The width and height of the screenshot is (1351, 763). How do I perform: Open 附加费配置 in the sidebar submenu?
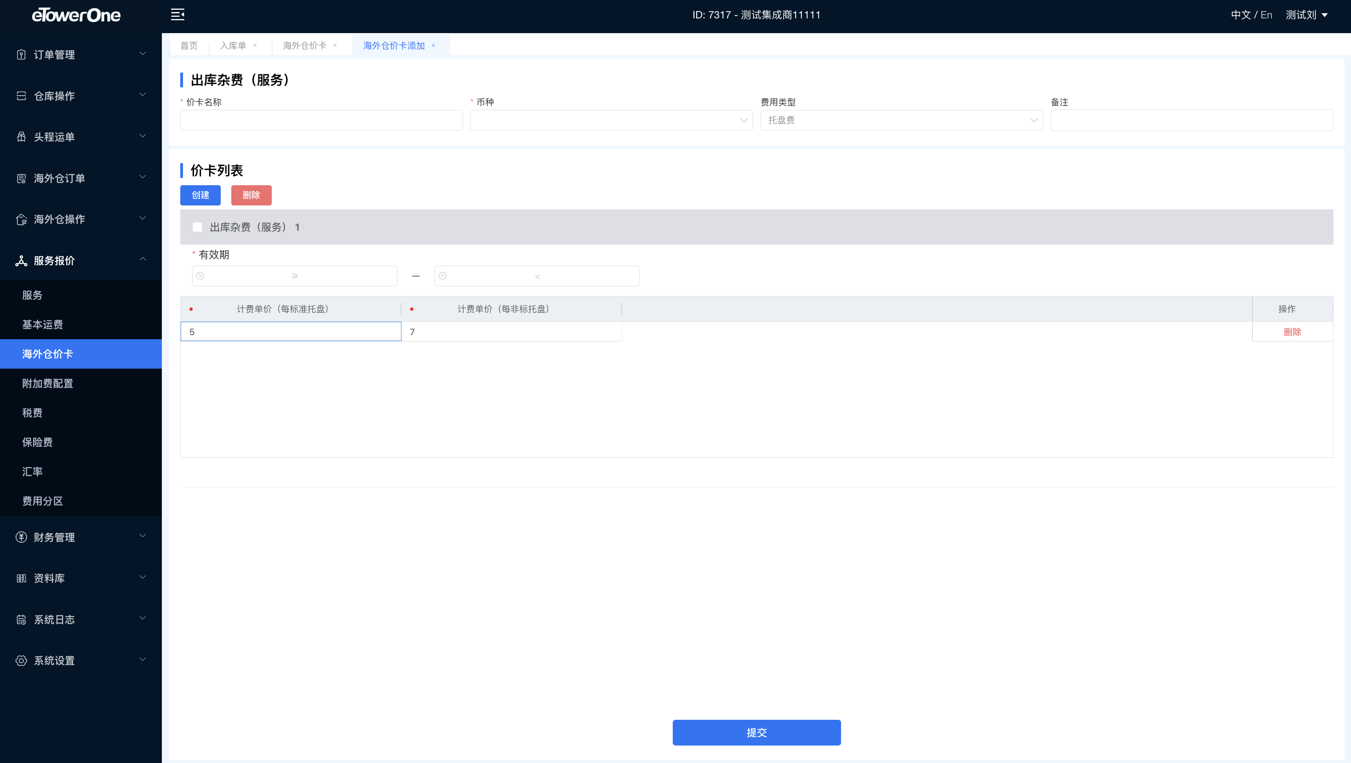click(x=48, y=383)
